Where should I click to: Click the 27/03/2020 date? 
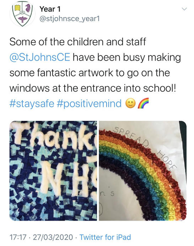[x=53, y=237]
